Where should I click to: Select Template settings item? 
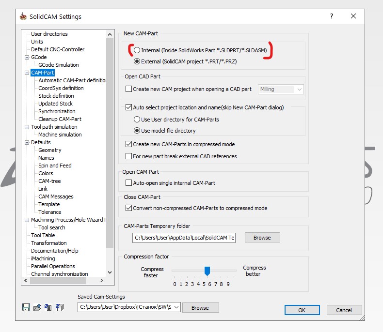pyautogui.click(x=49, y=204)
